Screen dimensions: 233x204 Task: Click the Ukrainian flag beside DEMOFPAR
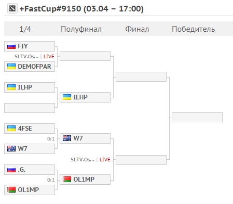tap(11, 67)
